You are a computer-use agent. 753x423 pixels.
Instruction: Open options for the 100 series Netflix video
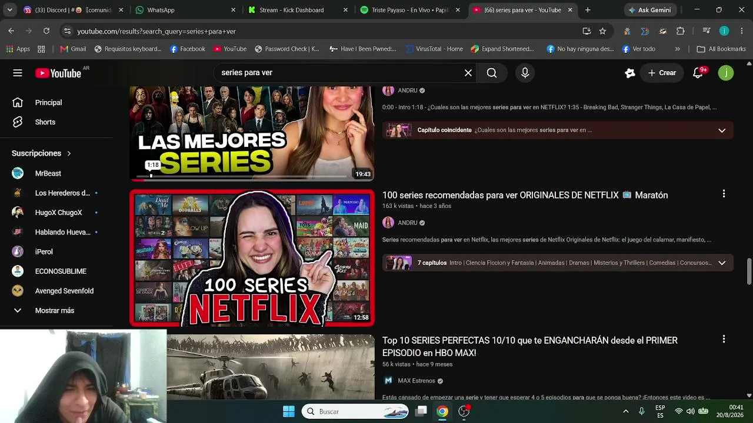(x=724, y=194)
